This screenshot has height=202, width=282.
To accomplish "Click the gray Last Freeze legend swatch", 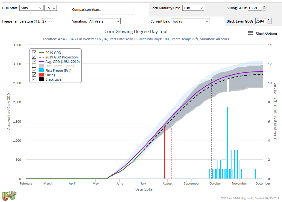I will pyautogui.click(x=41, y=66).
